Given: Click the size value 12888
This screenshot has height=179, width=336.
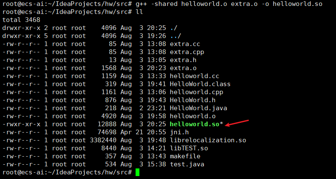Looking at the screenshot, I should pos(107,124).
